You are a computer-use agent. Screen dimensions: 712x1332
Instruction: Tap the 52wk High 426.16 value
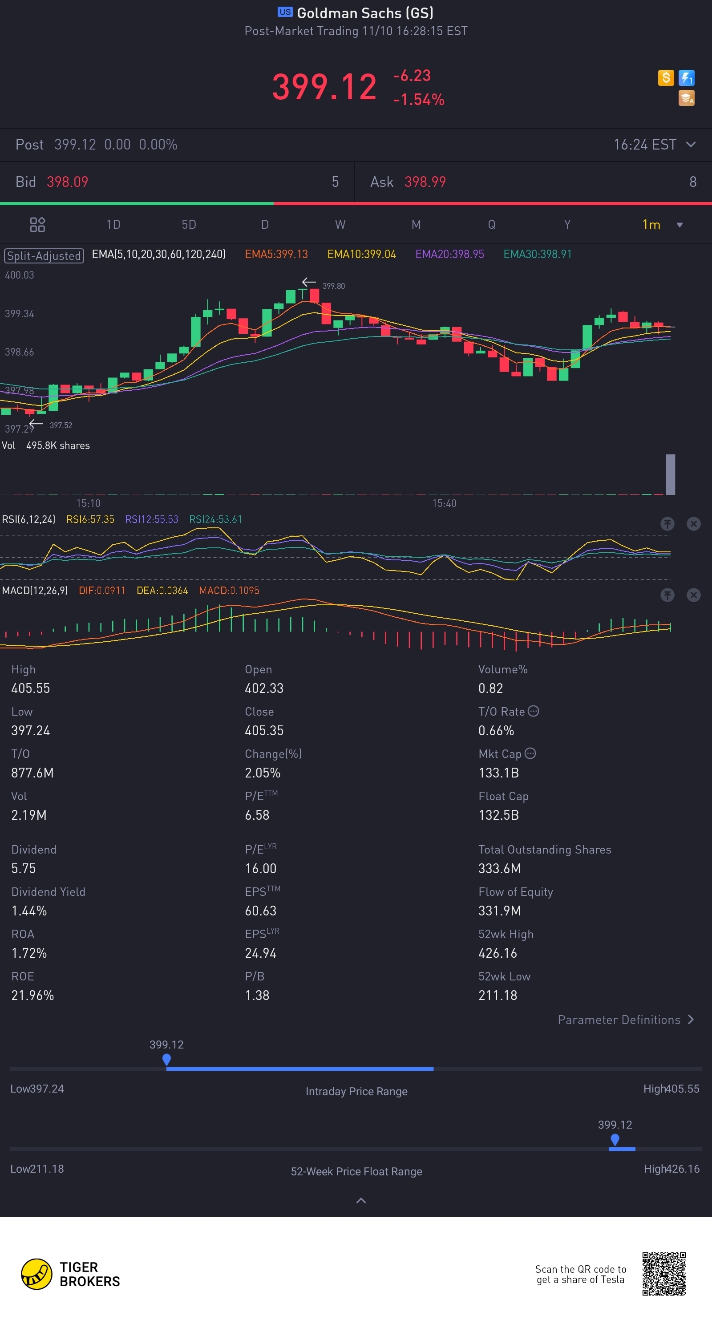498,953
